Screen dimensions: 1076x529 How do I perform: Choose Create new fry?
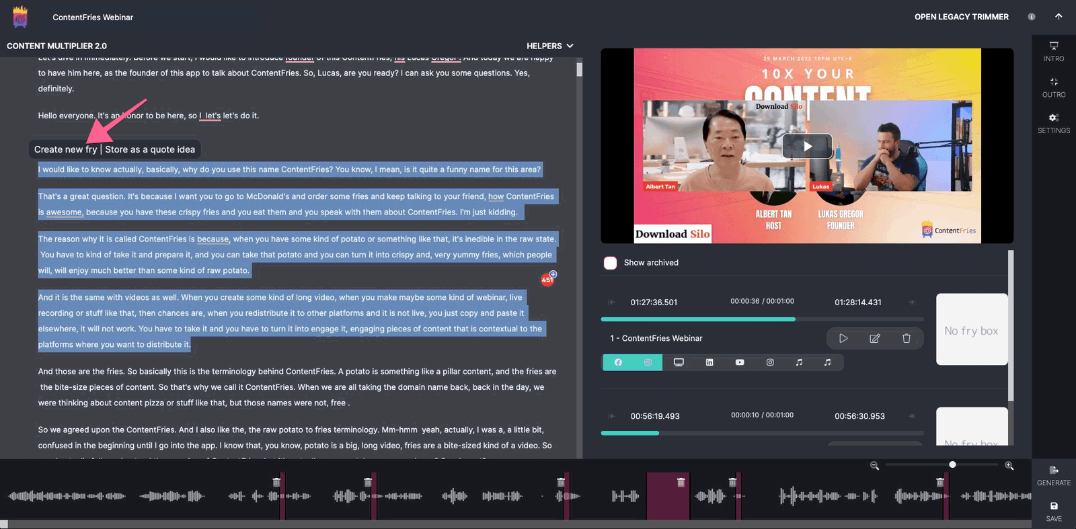pos(65,149)
